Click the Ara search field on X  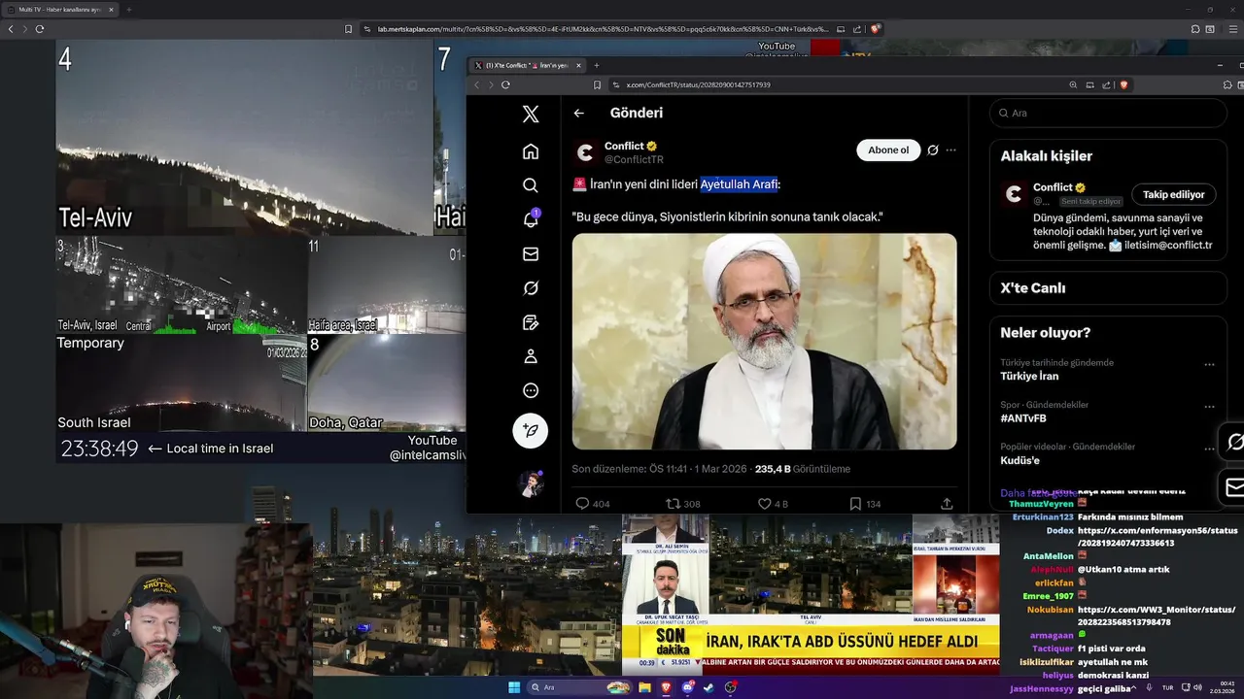click(x=1108, y=113)
